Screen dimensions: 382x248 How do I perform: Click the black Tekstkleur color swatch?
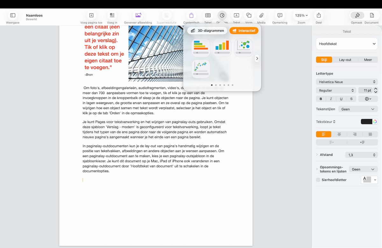coord(366,121)
